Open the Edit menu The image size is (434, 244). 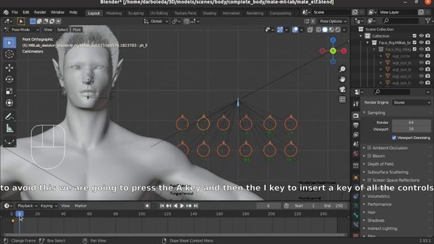[x=26, y=12]
